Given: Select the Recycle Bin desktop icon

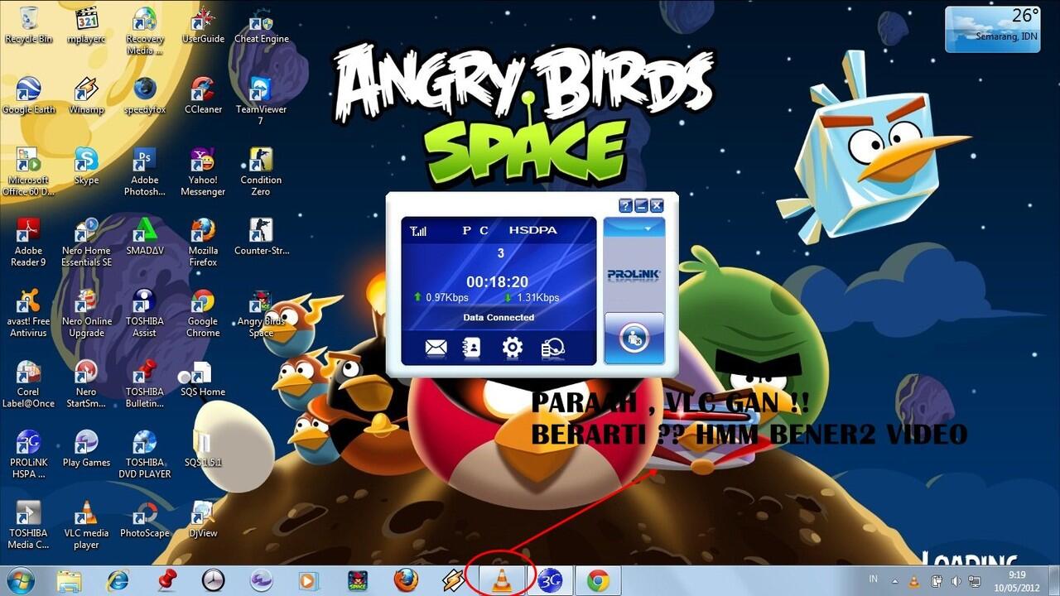Looking at the screenshot, I should coord(29,25).
